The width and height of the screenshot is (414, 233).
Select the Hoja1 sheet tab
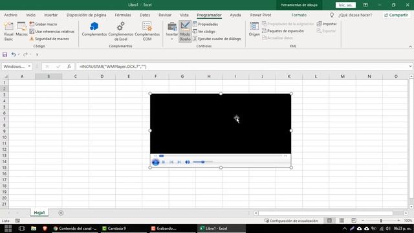pyautogui.click(x=39, y=213)
